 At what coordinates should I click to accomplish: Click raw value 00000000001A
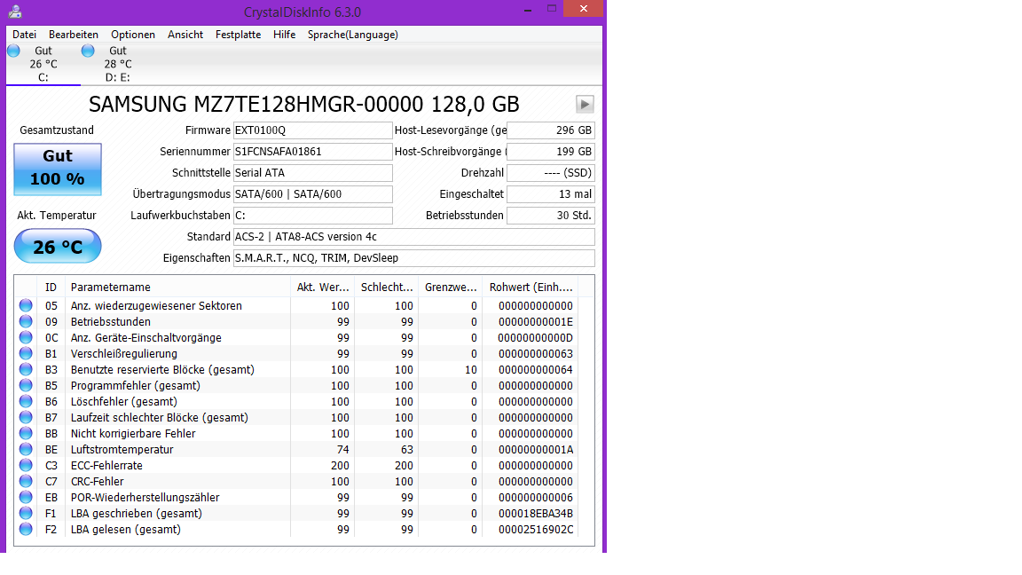click(535, 449)
